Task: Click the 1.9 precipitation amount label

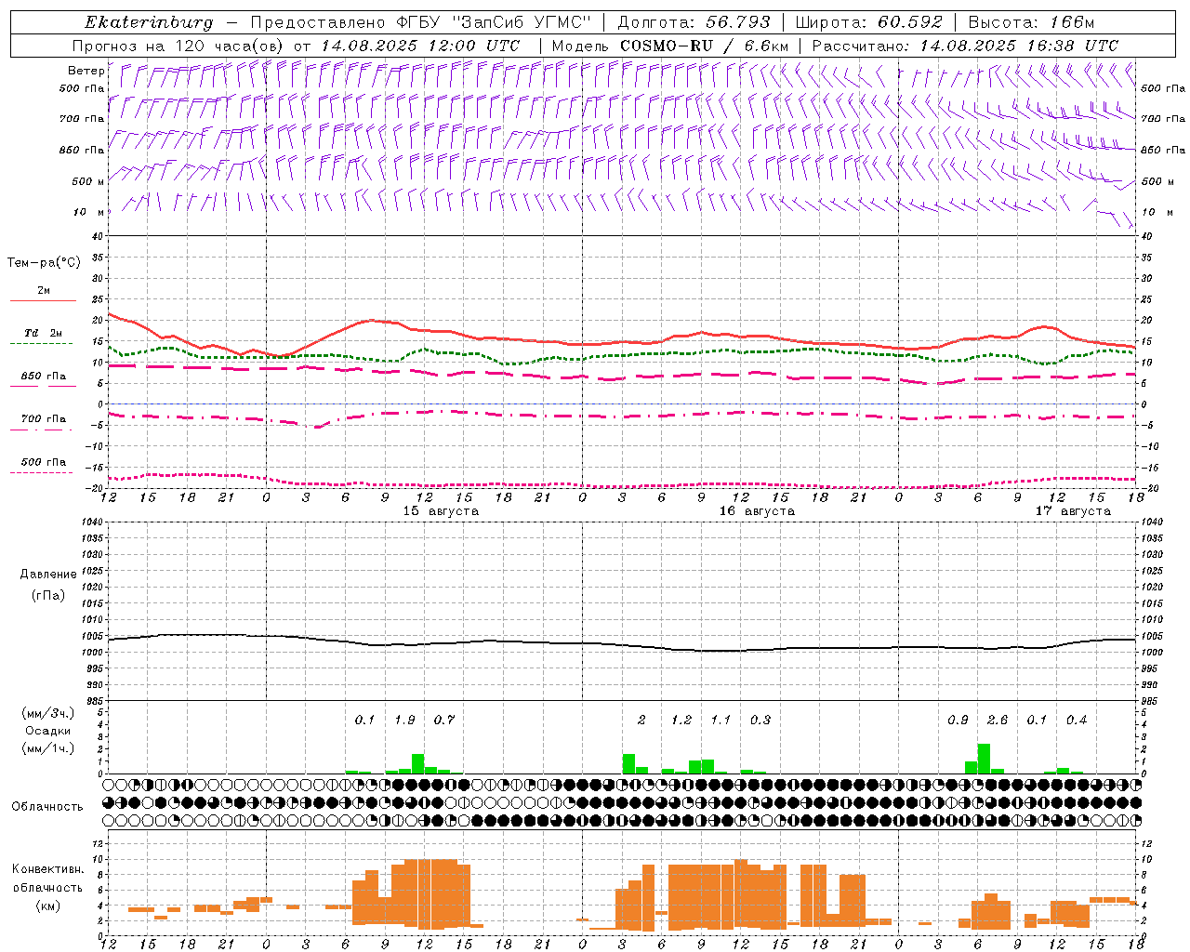Action: point(404,720)
